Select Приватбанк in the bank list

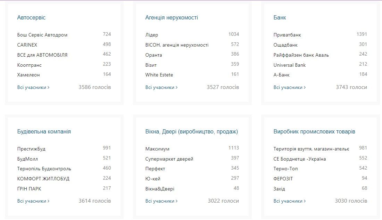287,35
